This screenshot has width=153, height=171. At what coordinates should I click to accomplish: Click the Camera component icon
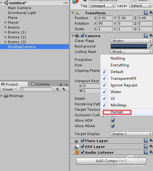coord(77,36)
